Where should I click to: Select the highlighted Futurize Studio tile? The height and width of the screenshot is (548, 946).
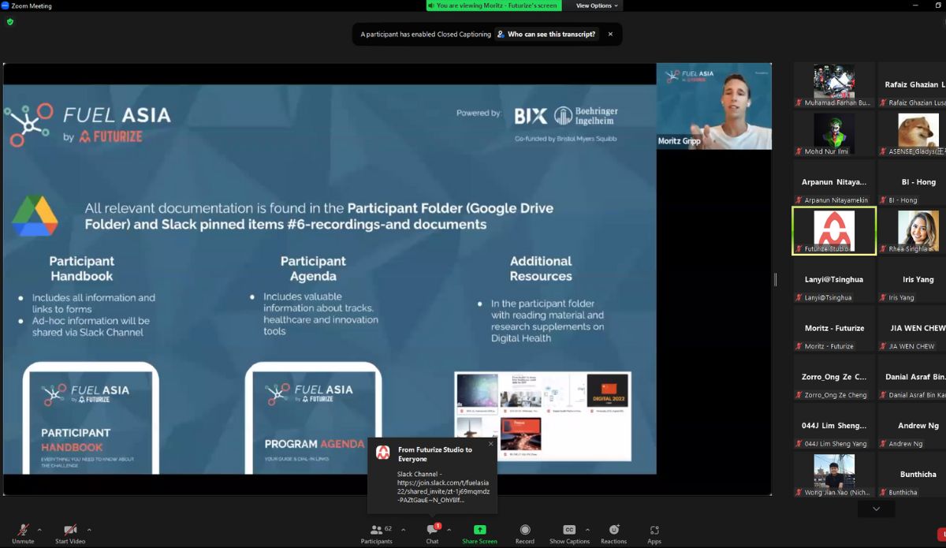[x=834, y=231]
